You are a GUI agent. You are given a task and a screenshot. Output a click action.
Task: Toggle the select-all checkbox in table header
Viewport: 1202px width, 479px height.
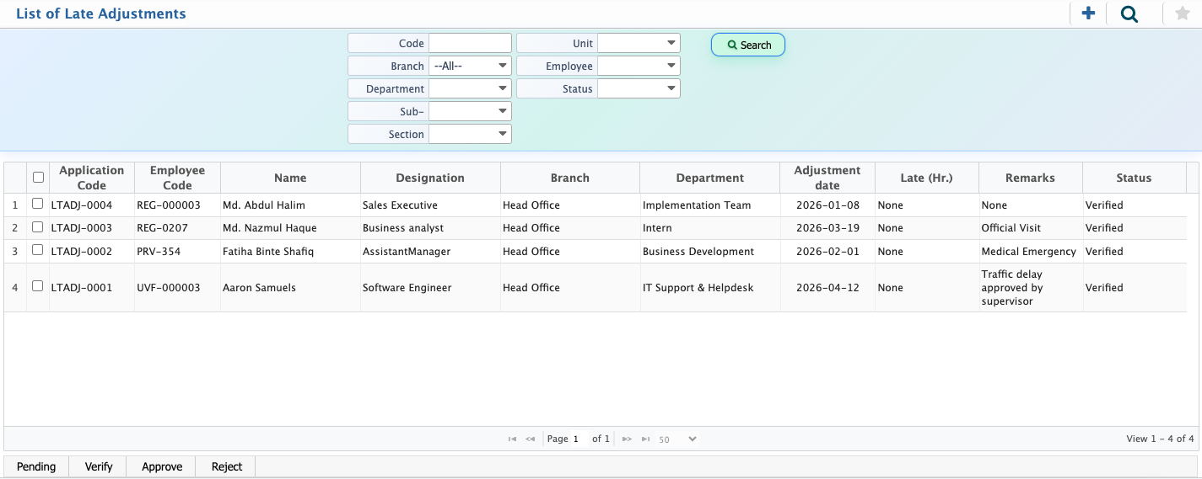[x=38, y=178]
